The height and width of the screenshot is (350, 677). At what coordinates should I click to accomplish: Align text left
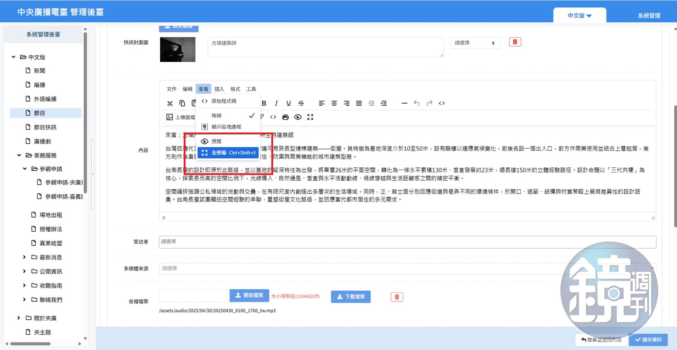click(x=322, y=103)
